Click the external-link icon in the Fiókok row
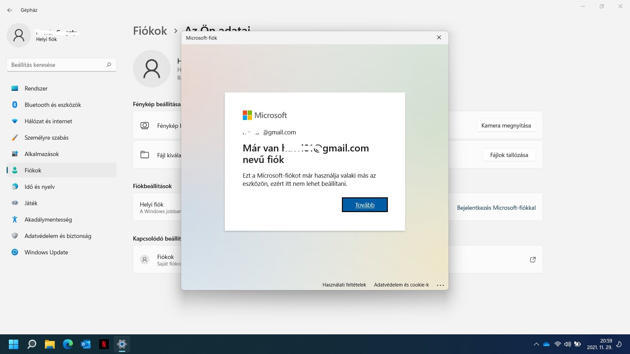This screenshot has height=354, width=630. 533,260
